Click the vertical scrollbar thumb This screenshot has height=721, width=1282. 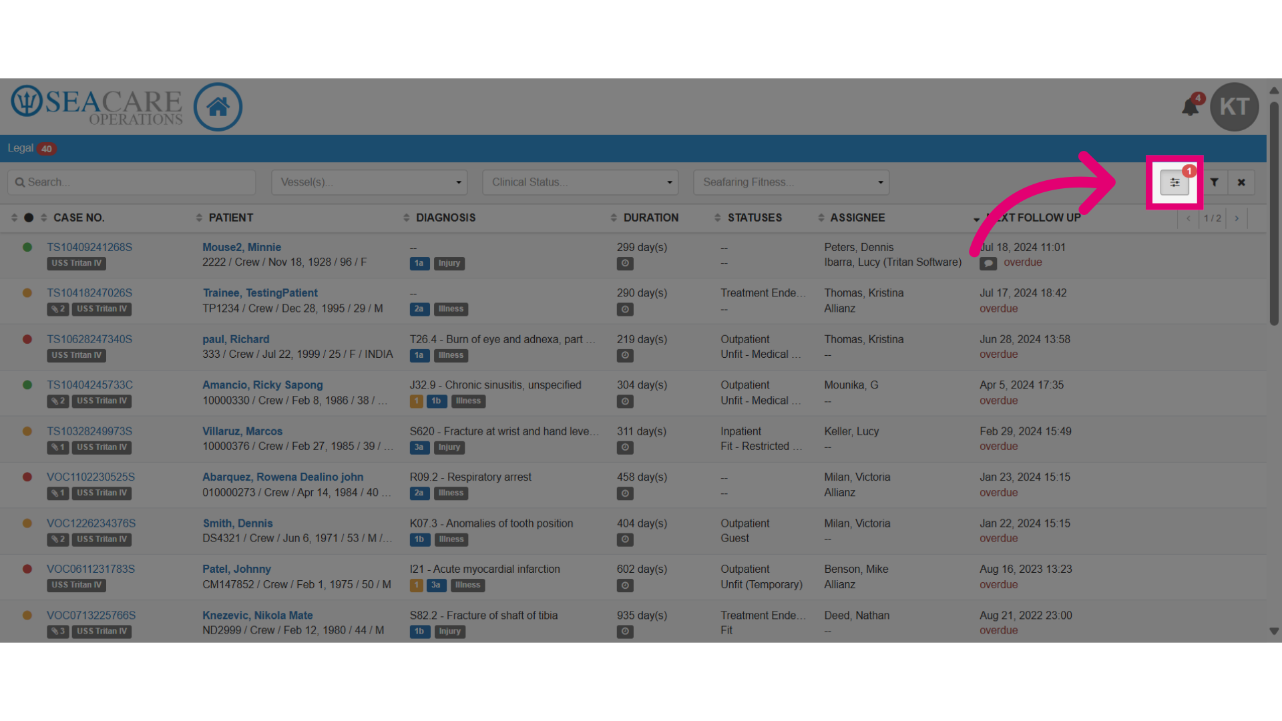click(x=1274, y=214)
